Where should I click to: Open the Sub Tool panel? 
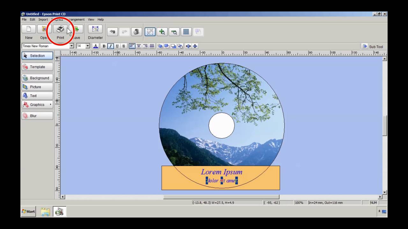[373, 46]
